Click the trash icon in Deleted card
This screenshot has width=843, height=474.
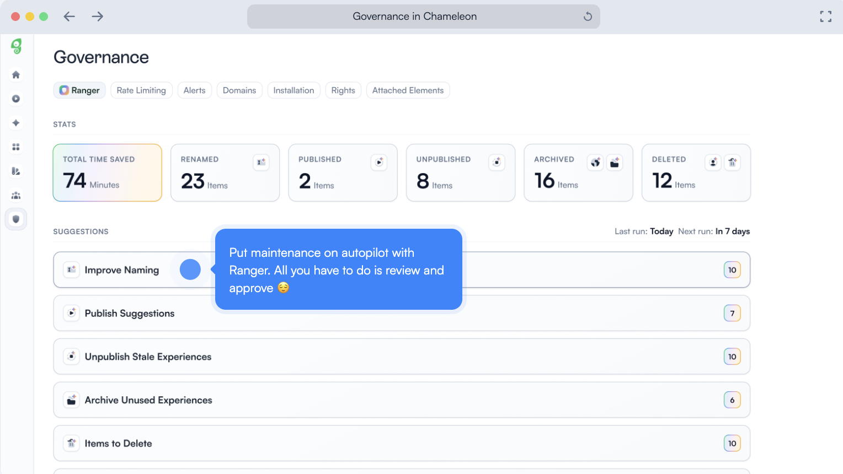732,163
